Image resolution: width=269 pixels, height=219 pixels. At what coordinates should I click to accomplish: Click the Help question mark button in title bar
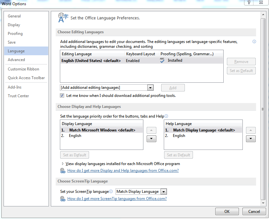[x=249, y=2]
